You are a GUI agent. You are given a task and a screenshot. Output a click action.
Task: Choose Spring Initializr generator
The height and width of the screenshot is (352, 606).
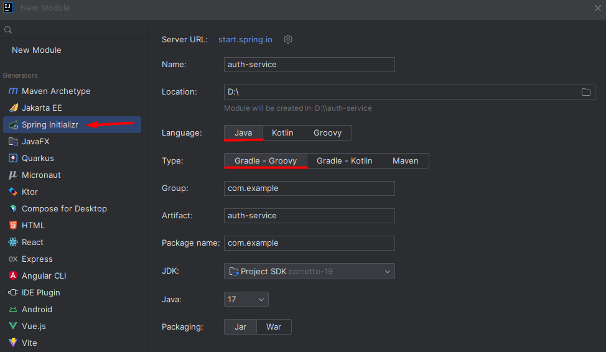[50, 125]
